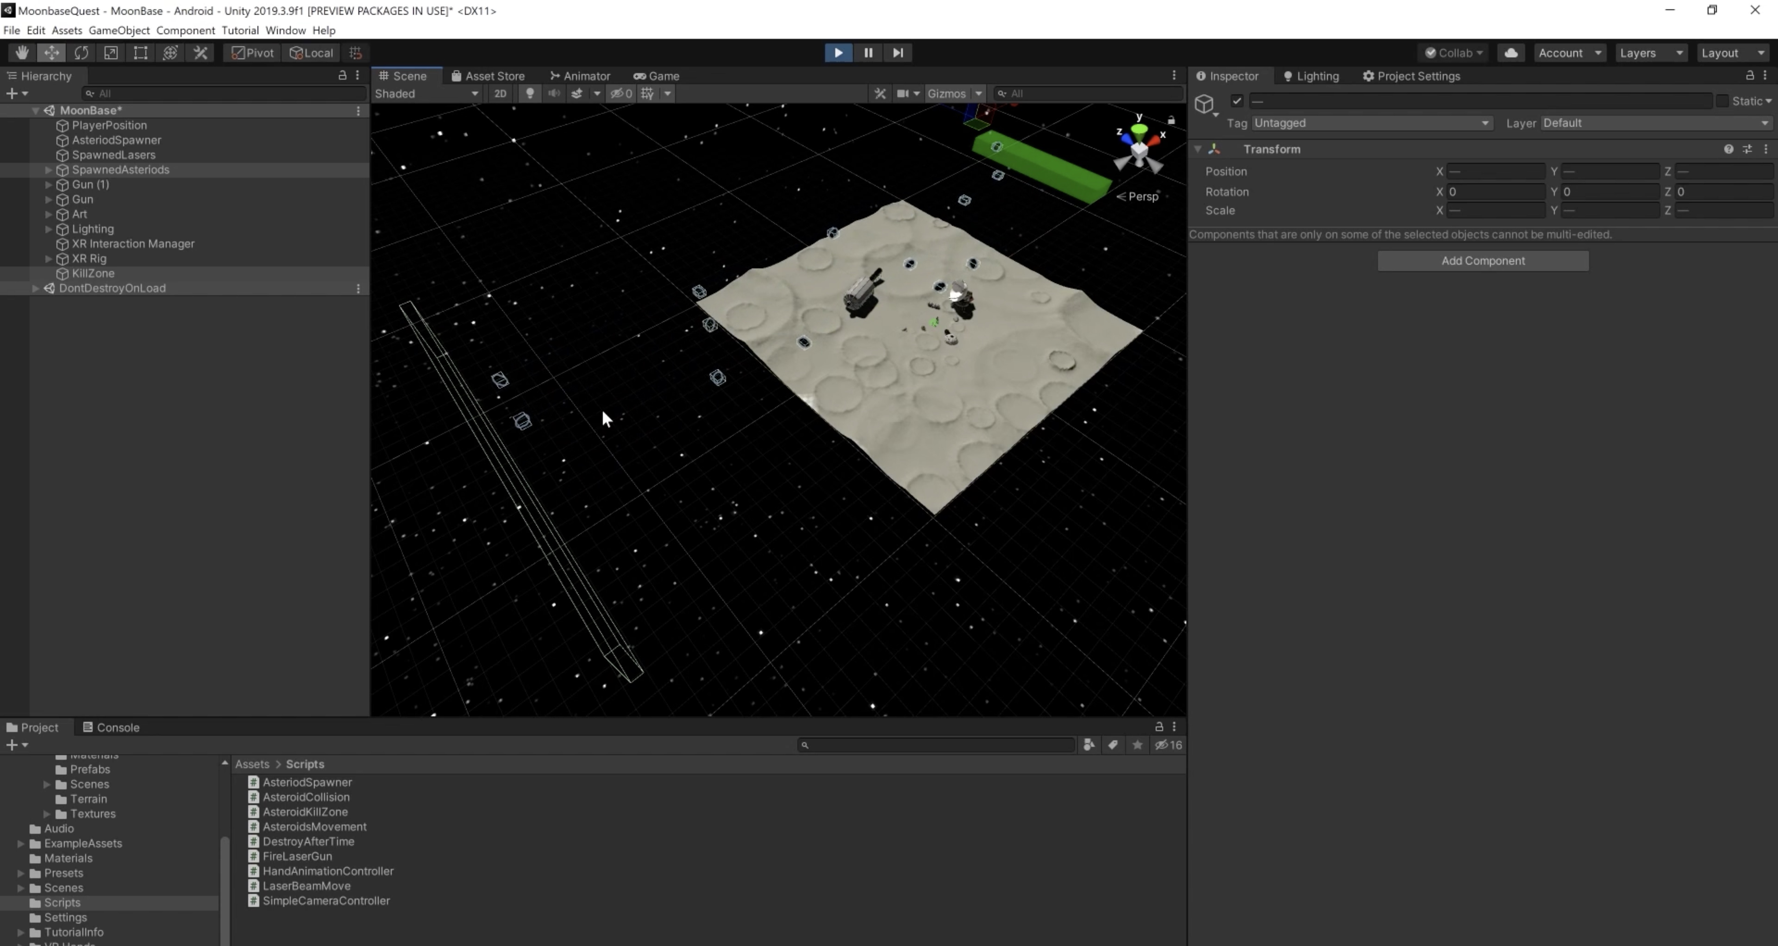Open Transform help reference icon
Image resolution: width=1778 pixels, height=946 pixels.
pos(1728,149)
